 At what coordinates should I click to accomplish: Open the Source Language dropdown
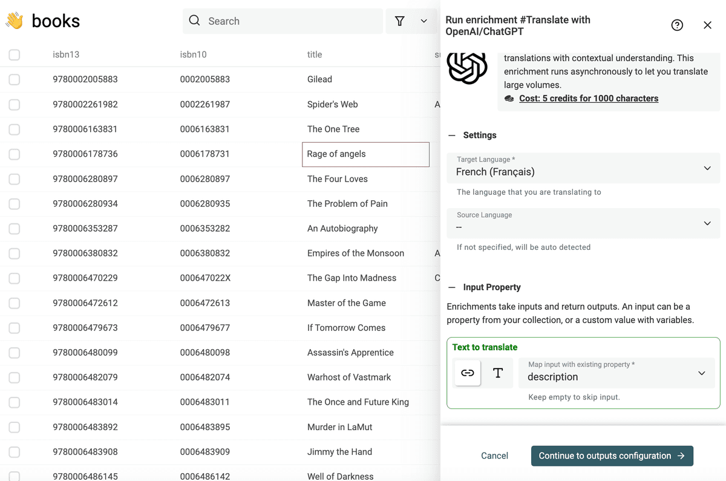coord(583,223)
